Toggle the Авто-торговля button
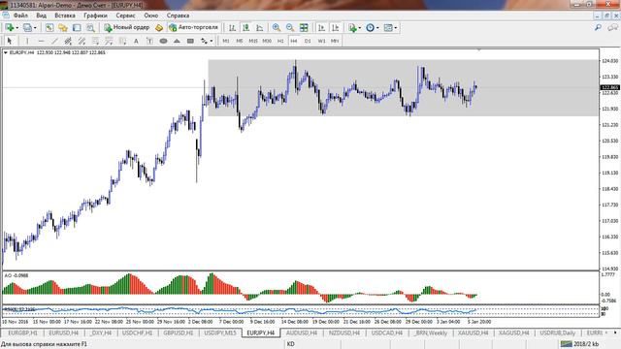 coord(193,28)
